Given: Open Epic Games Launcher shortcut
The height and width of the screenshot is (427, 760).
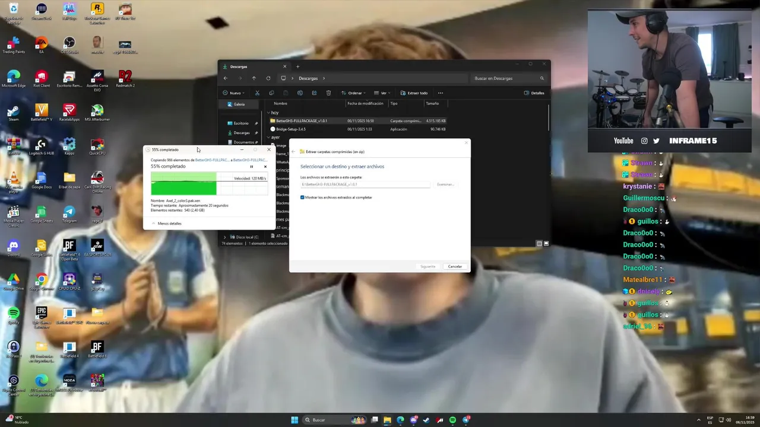Looking at the screenshot, I should (41, 317).
